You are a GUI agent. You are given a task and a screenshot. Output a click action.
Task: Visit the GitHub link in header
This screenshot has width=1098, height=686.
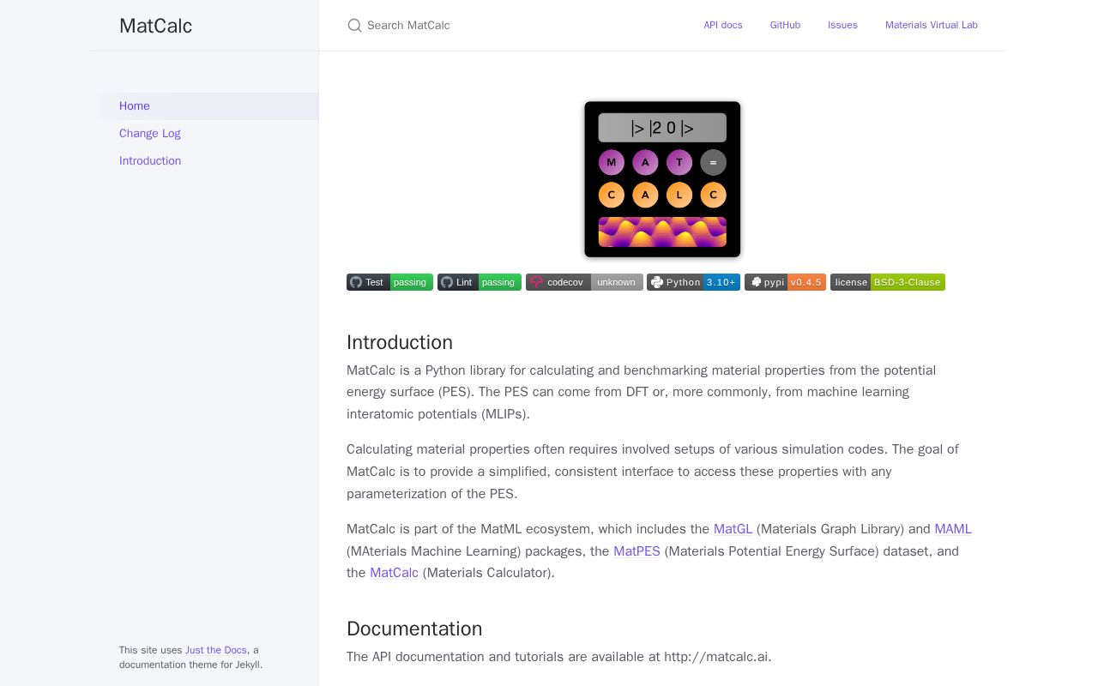click(x=785, y=26)
